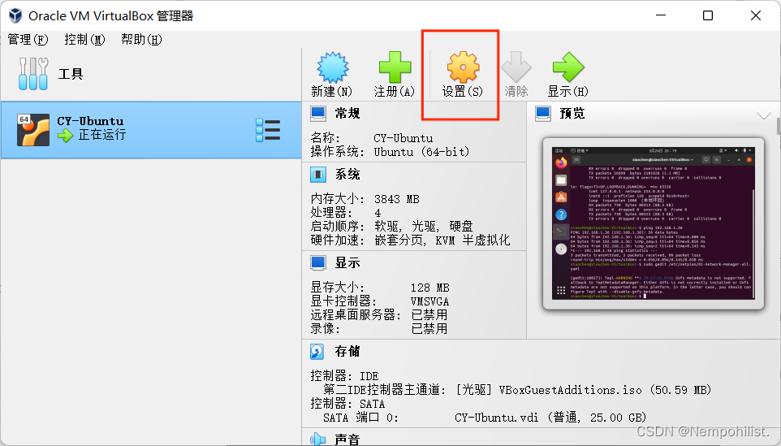Click the video memory value '128 MB'
The width and height of the screenshot is (781, 446).
coord(429,288)
